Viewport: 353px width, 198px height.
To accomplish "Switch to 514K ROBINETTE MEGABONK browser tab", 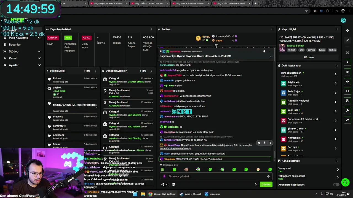I will click(x=190, y=4).
